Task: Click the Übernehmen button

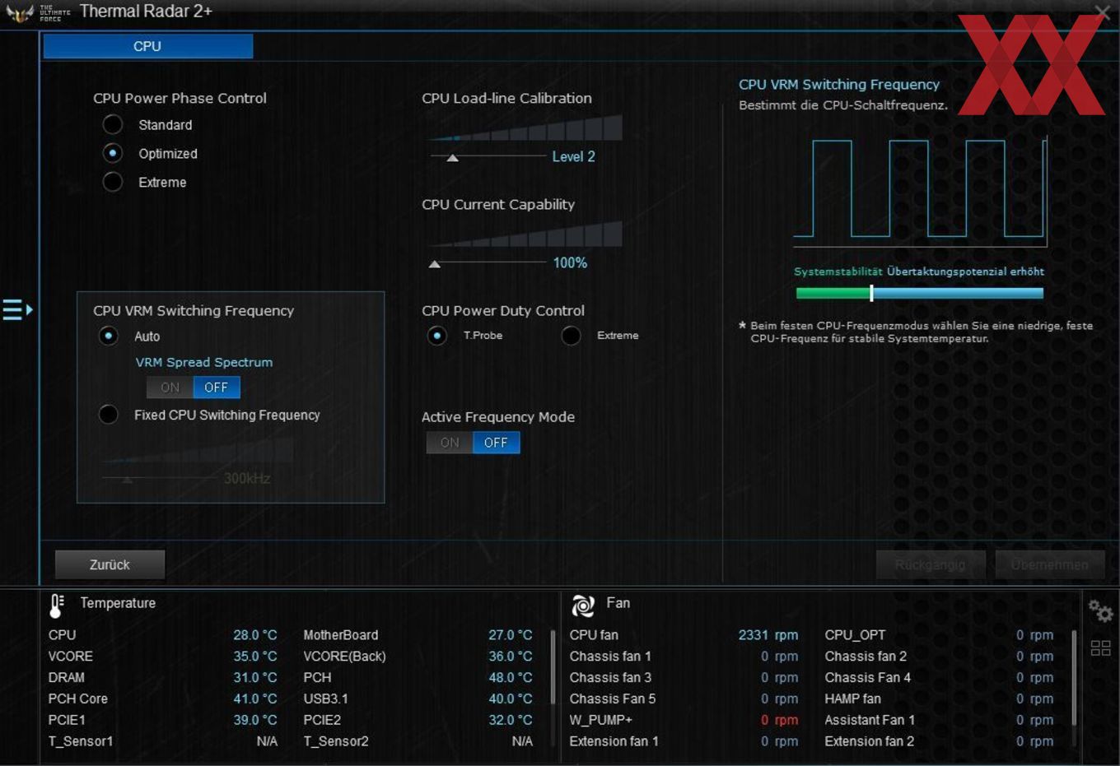Action: click(x=1050, y=564)
